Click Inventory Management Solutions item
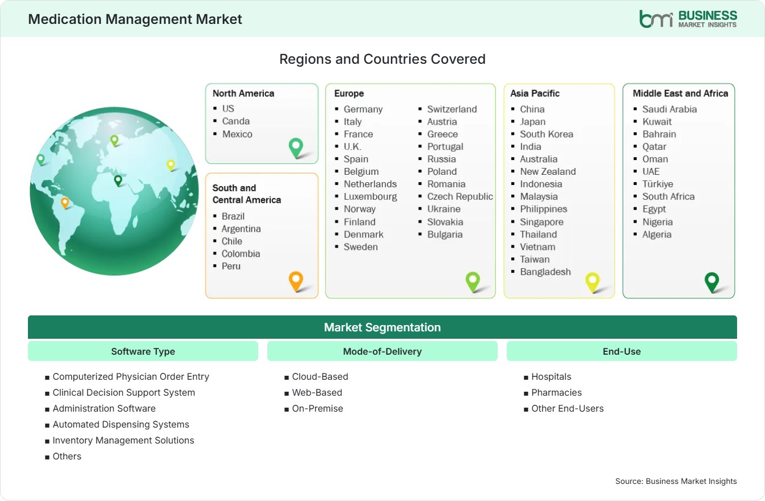The image size is (765, 501). (x=124, y=440)
